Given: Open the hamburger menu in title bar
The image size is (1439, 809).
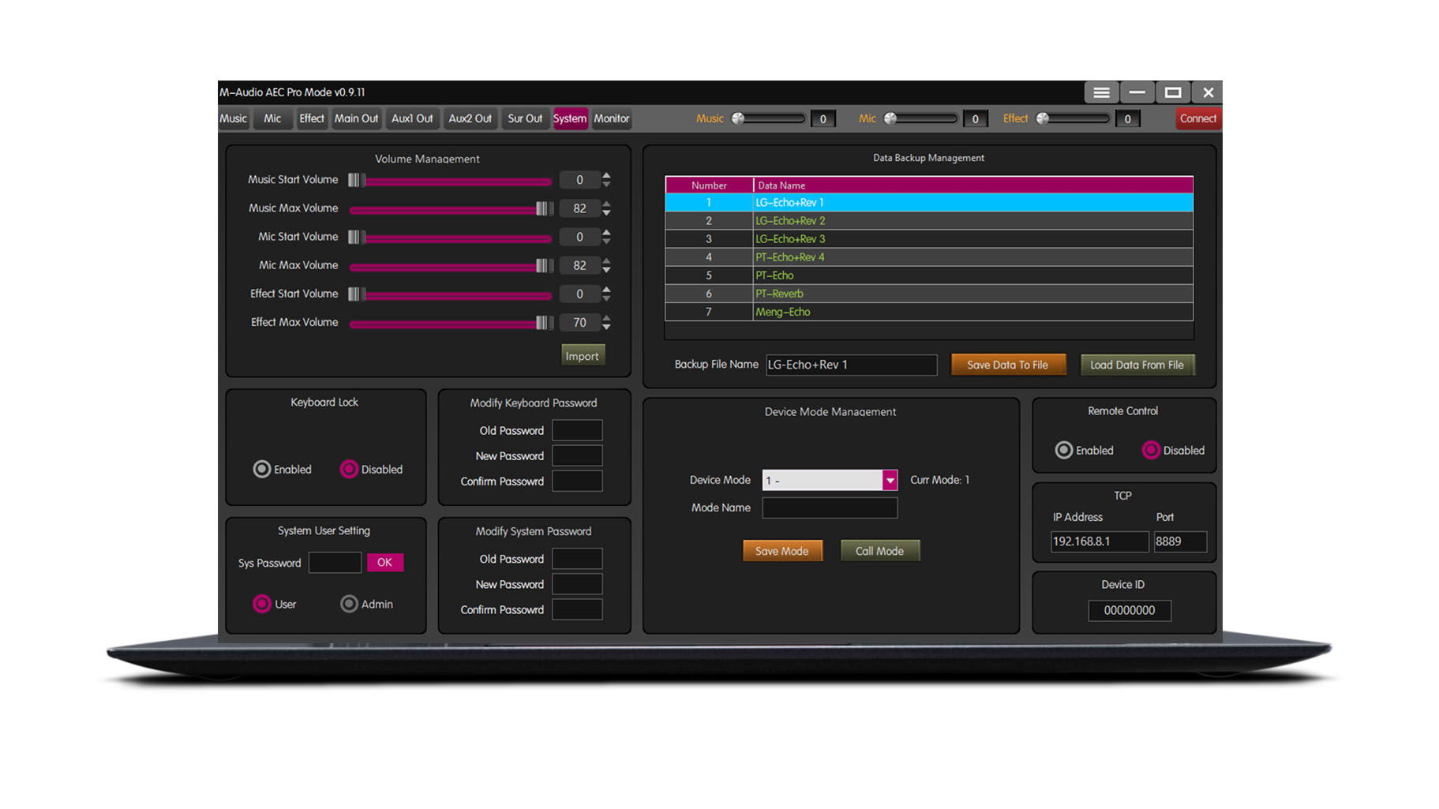Looking at the screenshot, I should [1101, 92].
